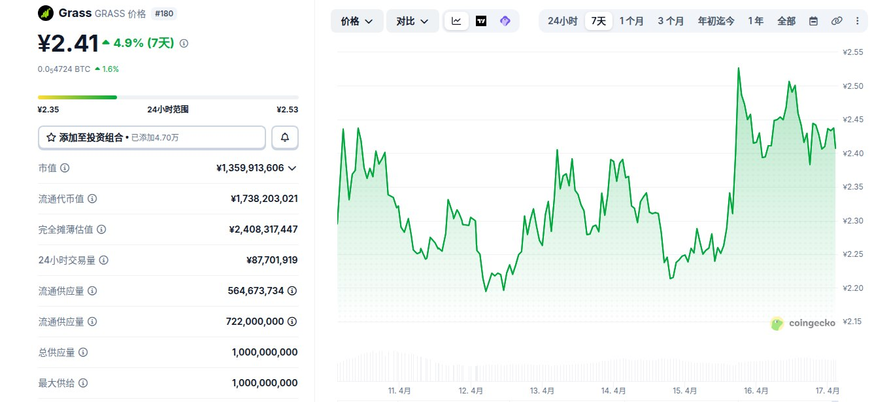Click the 24小时范围 price range bar
Viewport: 889px width, 402px height.
click(x=168, y=97)
